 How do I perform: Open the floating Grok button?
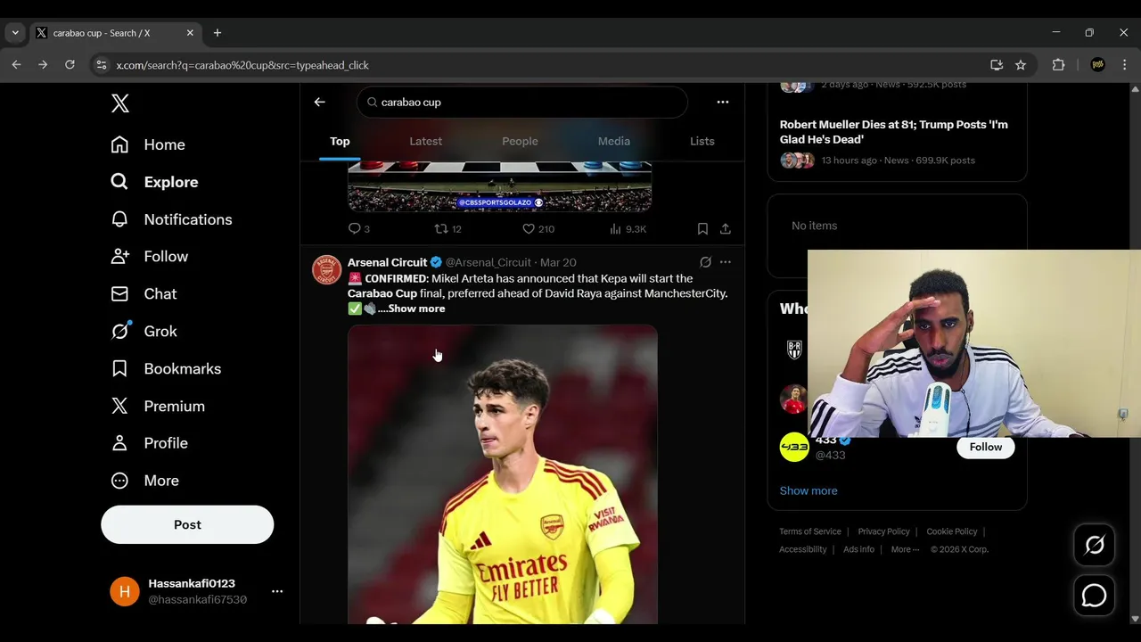(1094, 544)
